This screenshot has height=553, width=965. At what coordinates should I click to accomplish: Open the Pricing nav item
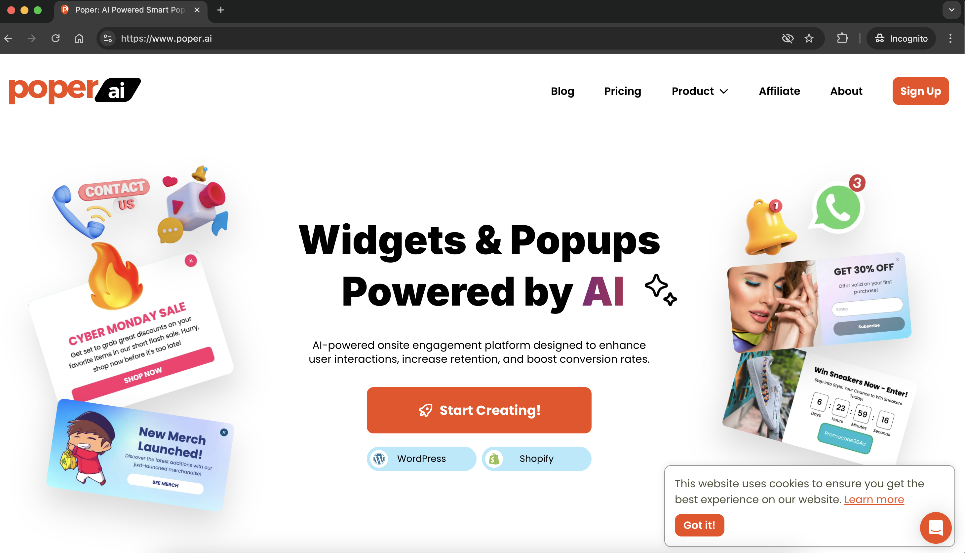pyautogui.click(x=622, y=91)
